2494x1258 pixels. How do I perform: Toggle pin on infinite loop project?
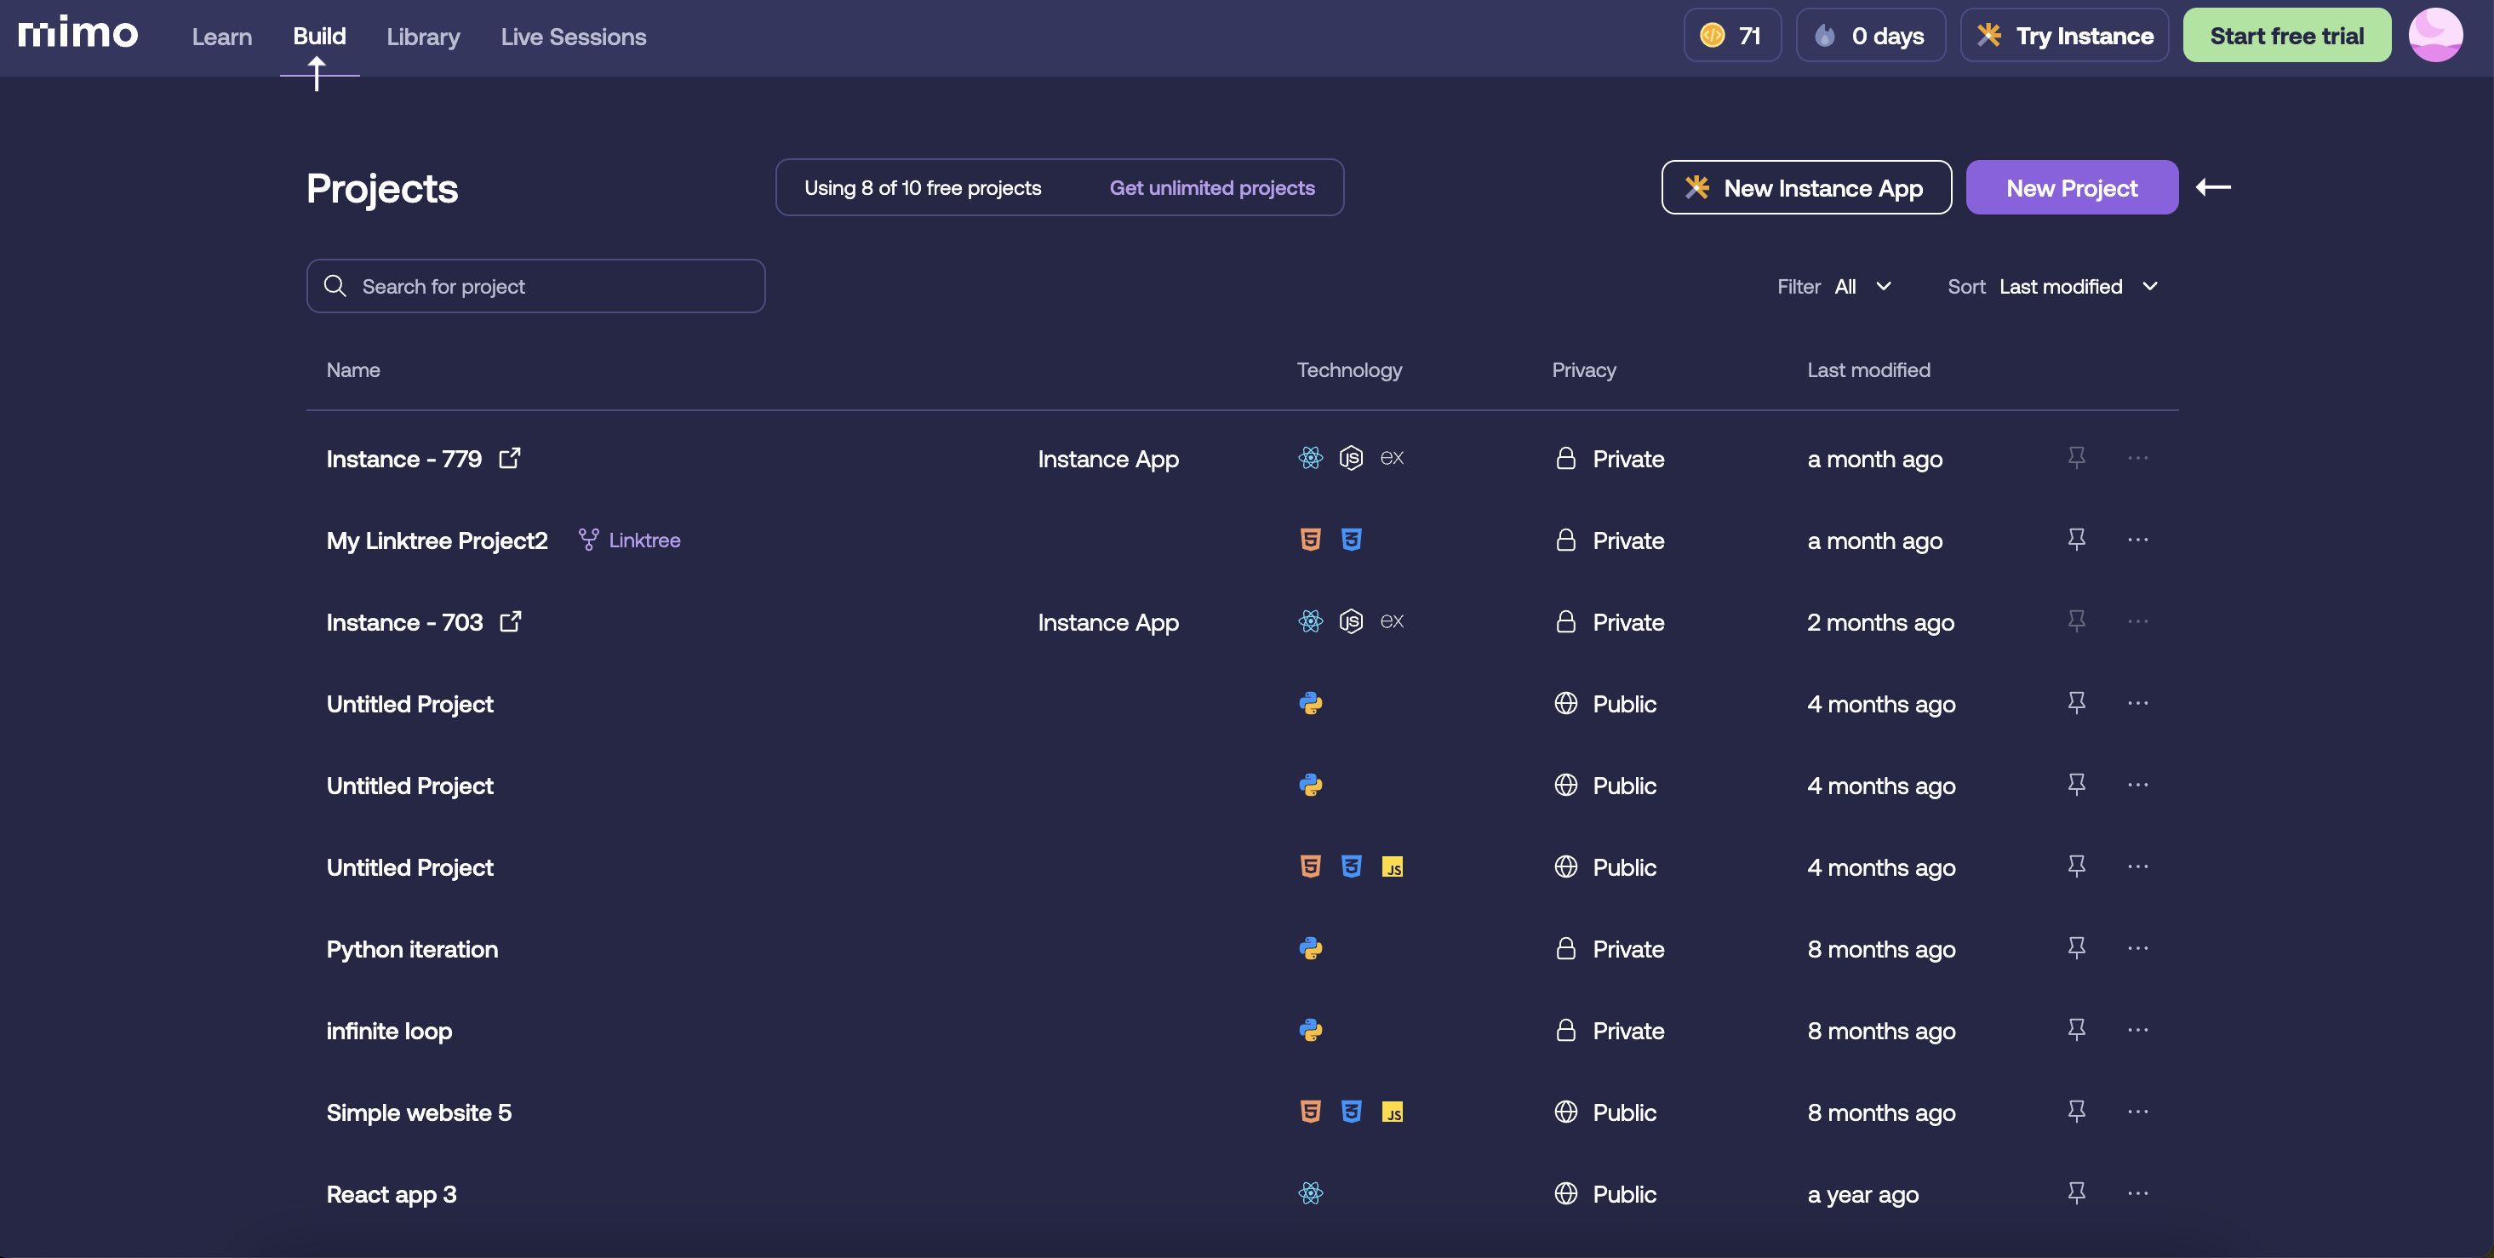click(x=2077, y=1029)
